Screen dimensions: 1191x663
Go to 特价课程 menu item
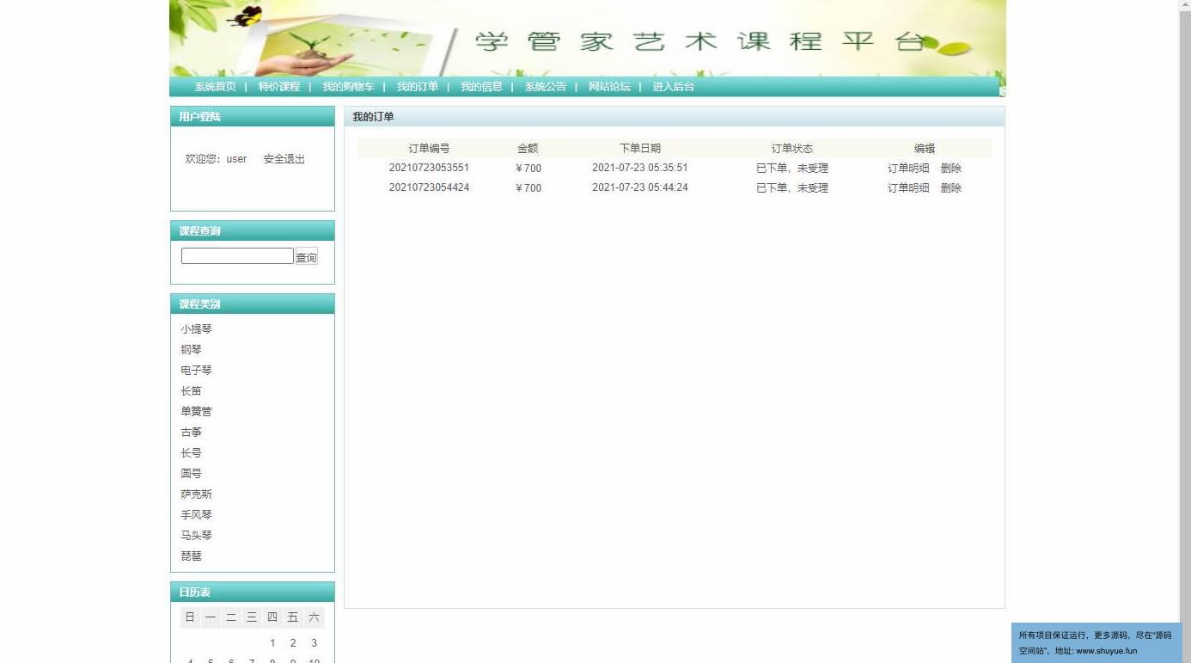pyautogui.click(x=279, y=87)
